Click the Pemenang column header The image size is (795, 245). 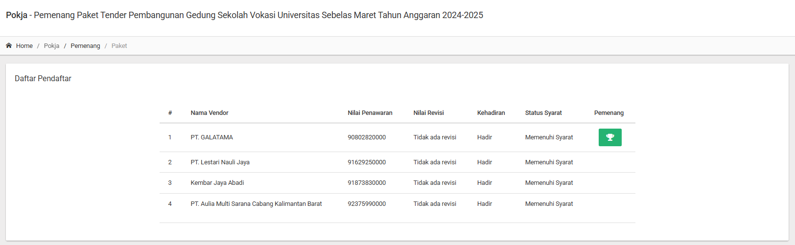[x=609, y=113]
